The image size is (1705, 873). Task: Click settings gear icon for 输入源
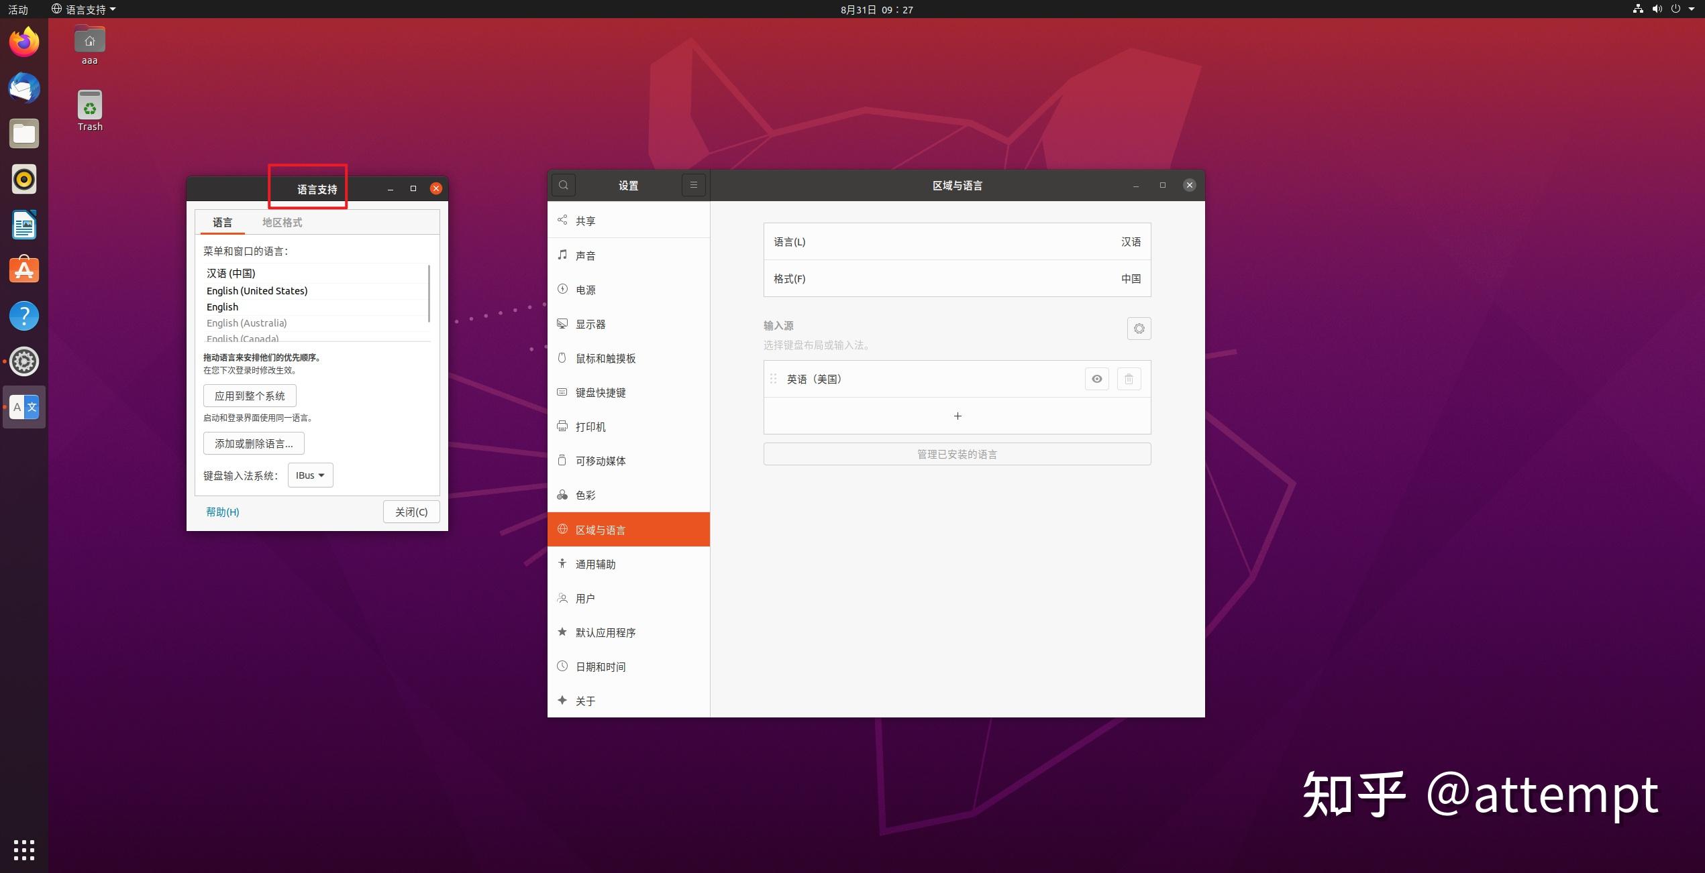click(1138, 327)
